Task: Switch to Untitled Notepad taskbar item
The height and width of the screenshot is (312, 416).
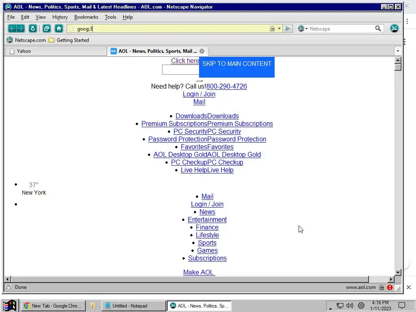Action: [133, 305]
